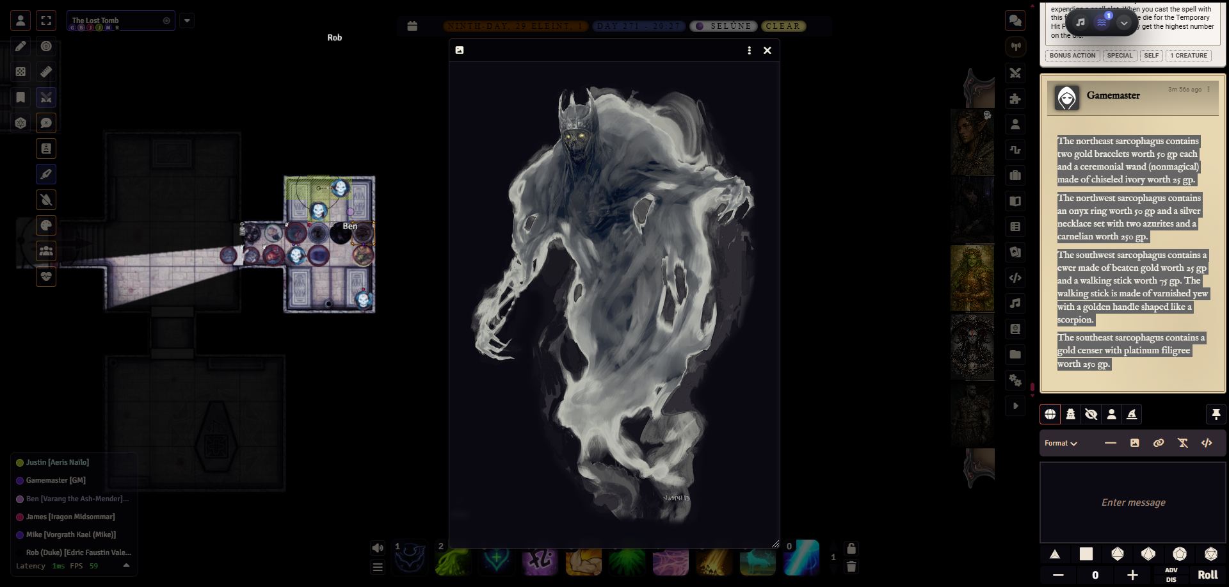Screen dimensions: 1229x587
Task: Click the Enter message chat field
Action: tap(1133, 503)
